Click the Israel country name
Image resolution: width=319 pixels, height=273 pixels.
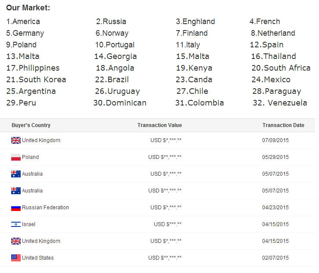(28, 224)
